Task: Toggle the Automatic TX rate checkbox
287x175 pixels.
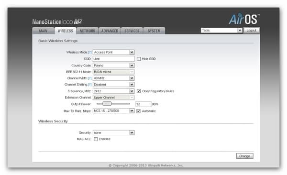Action: click(x=139, y=111)
